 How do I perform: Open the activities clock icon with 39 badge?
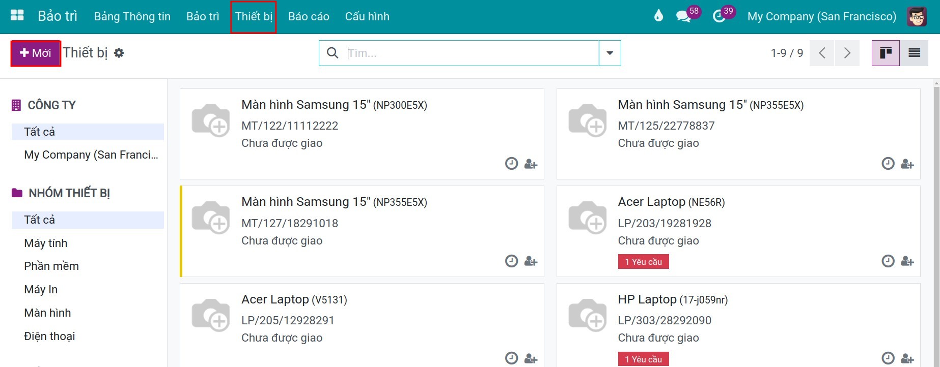(719, 16)
